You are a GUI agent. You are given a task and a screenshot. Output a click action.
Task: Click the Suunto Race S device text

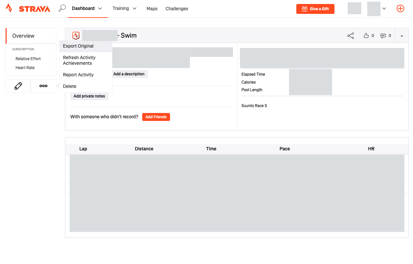[x=254, y=106]
